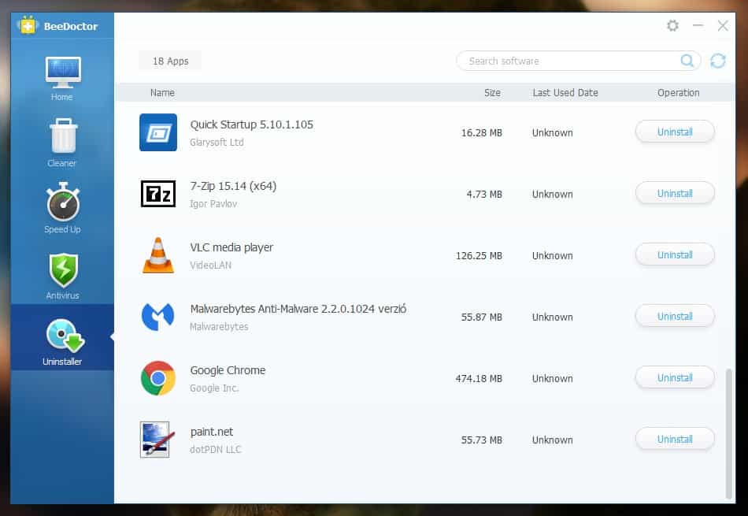
Task: Uninstall Google Chrome
Action: pyautogui.click(x=675, y=377)
